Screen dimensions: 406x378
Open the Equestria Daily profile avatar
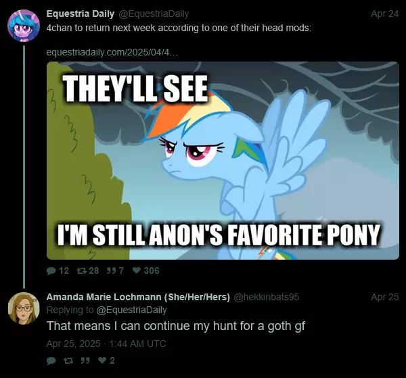coord(24,26)
